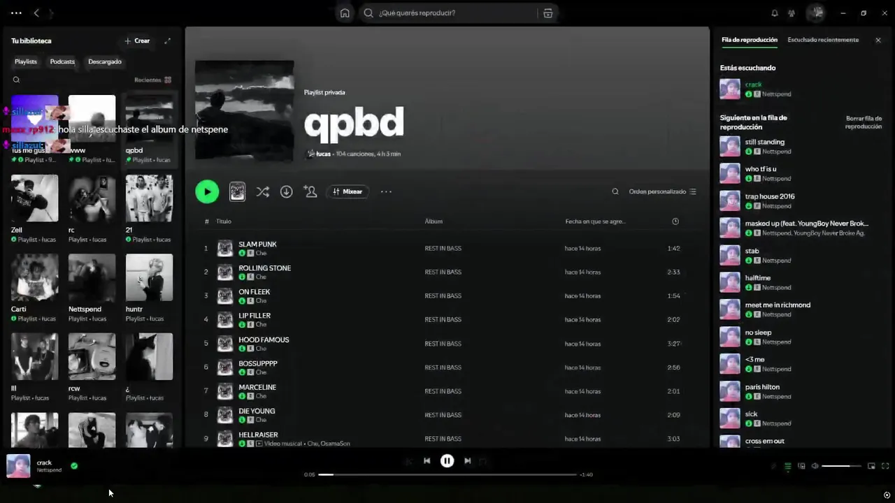
Task: Switch to Escuchado recientemente tab
Action: (x=823, y=40)
